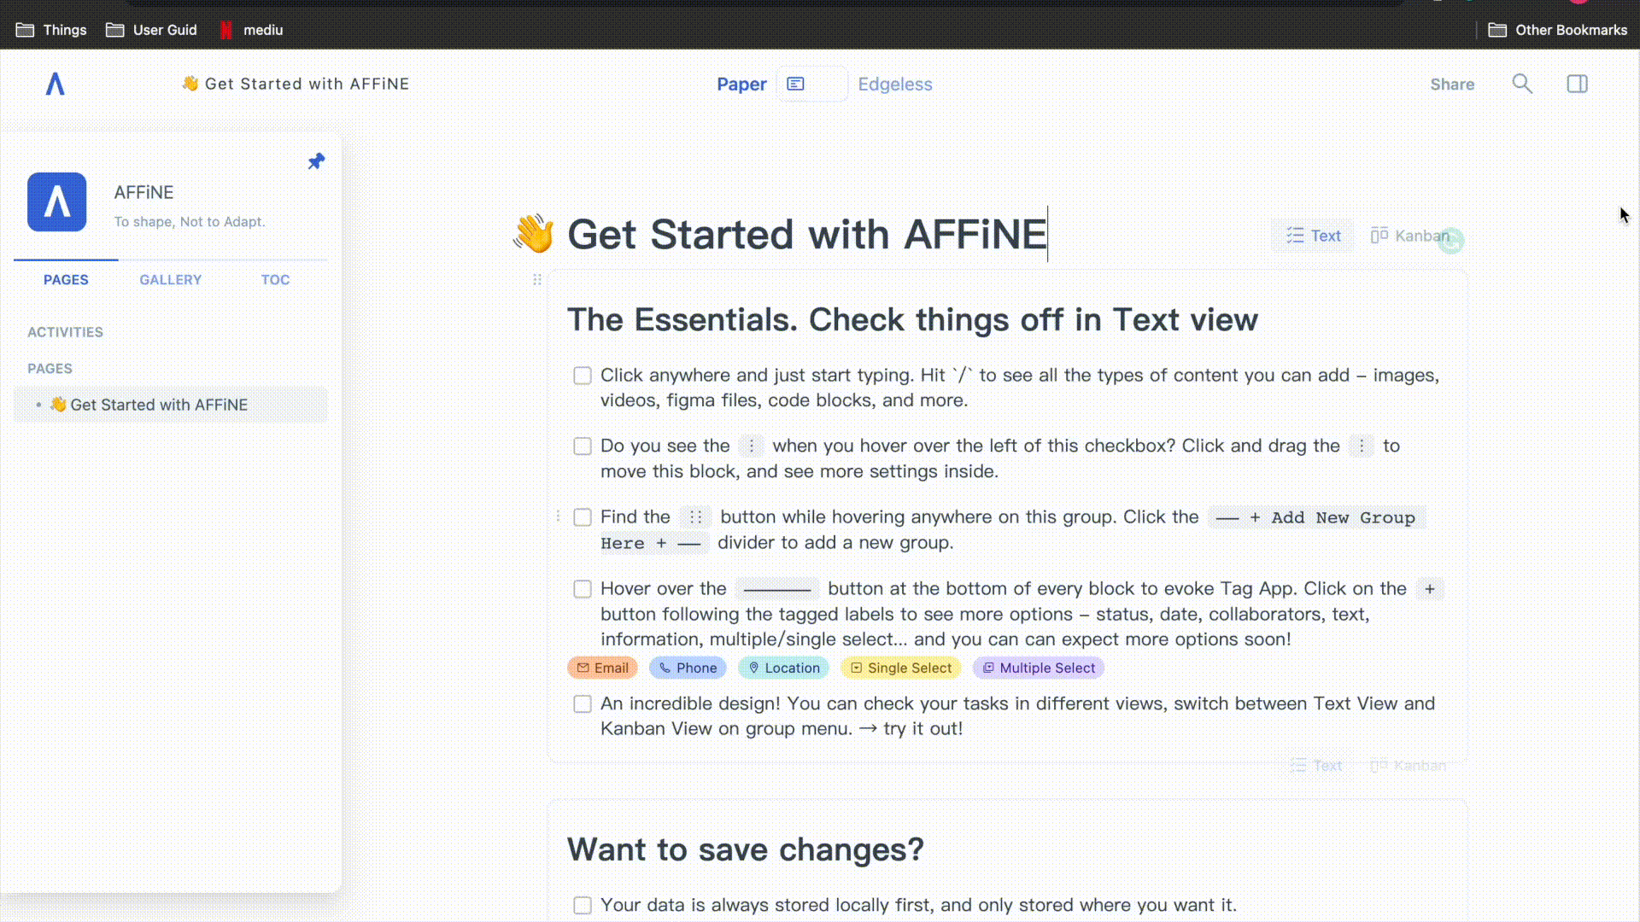Check the 'An incredible design!' checkbox

coord(583,704)
